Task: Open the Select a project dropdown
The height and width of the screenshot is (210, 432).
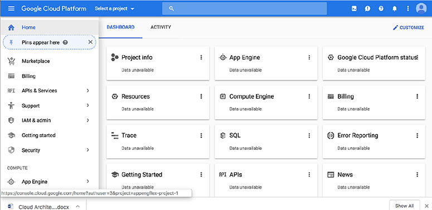Action: tap(115, 8)
